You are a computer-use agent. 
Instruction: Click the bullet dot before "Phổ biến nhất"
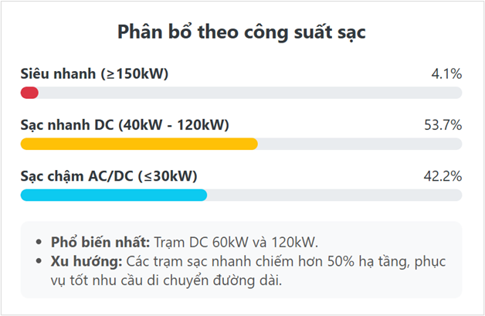41,241
